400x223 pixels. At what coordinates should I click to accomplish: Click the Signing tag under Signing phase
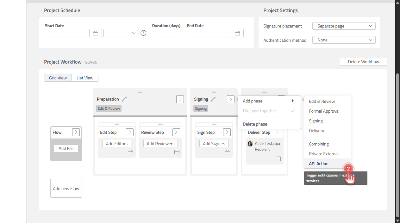[201, 108]
